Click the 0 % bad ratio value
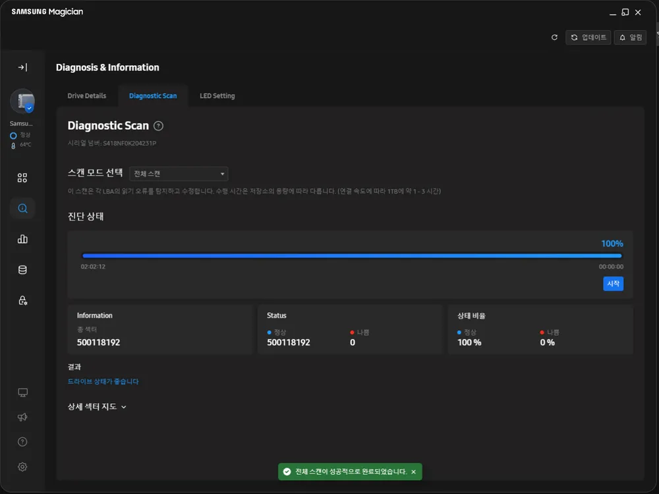The width and height of the screenshot is (659, 494). (x=547, y=343)
